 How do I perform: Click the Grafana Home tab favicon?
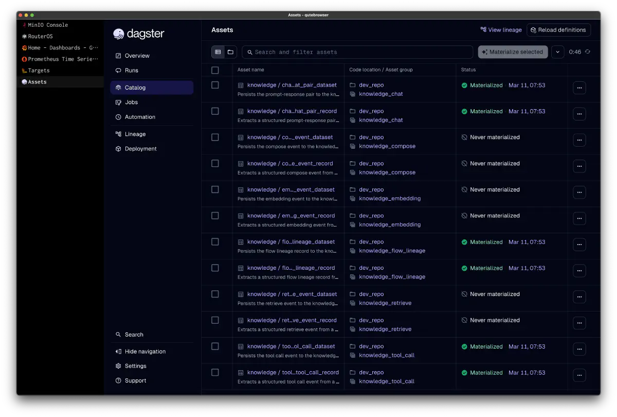[x=24, y=47]
